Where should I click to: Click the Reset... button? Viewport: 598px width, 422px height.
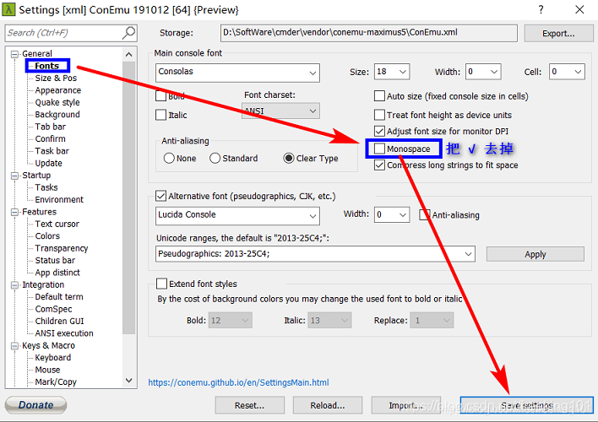249,405
